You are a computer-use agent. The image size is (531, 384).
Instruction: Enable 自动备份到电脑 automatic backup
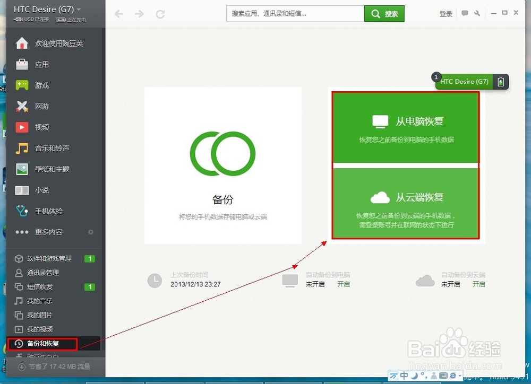tap(344, 284)
